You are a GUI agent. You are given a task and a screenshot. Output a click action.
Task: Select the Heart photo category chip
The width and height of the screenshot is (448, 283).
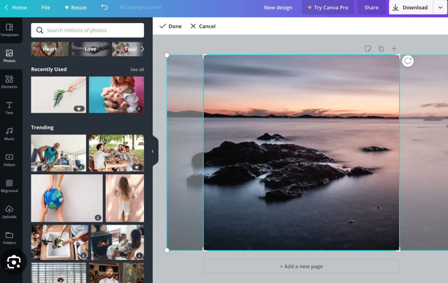coord(50,49)
